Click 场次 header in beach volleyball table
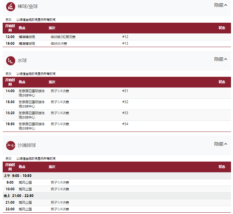Image resolution: width=233 pixels, height=214 pixels. click(52, 167)
